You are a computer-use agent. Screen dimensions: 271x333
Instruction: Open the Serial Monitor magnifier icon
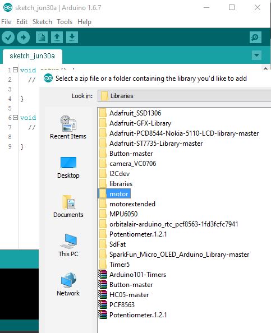coord(255,38)
